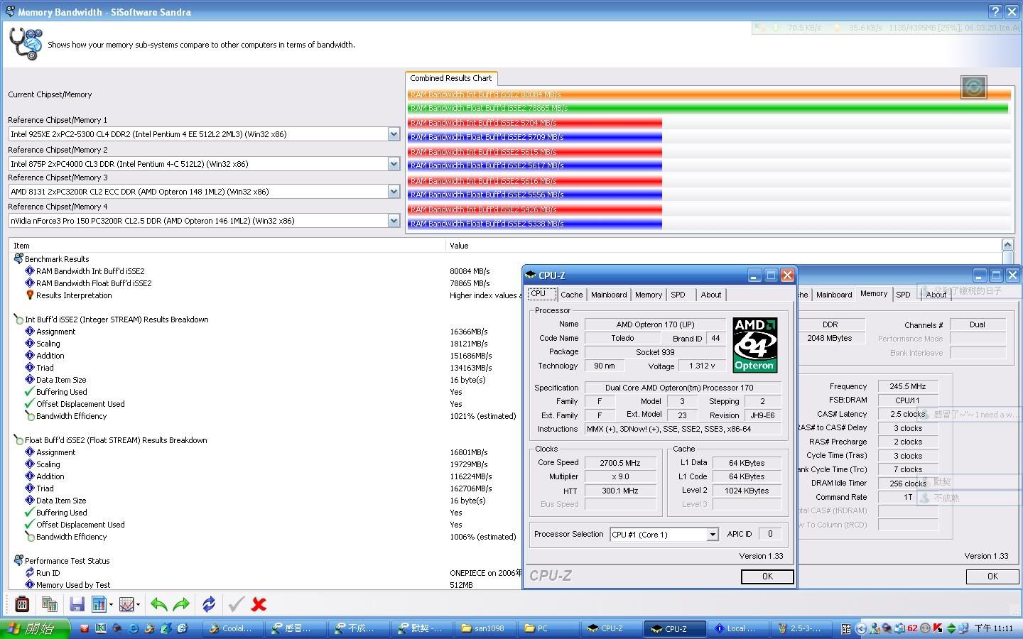Click the red Kaspersky tray icon
The image size is (1023, 639).
pos(938,628)
